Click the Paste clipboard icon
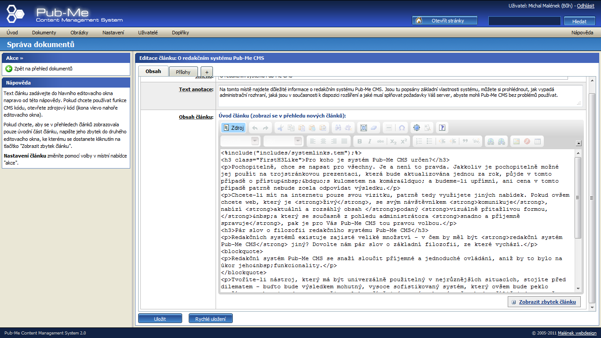 (301, 128)
